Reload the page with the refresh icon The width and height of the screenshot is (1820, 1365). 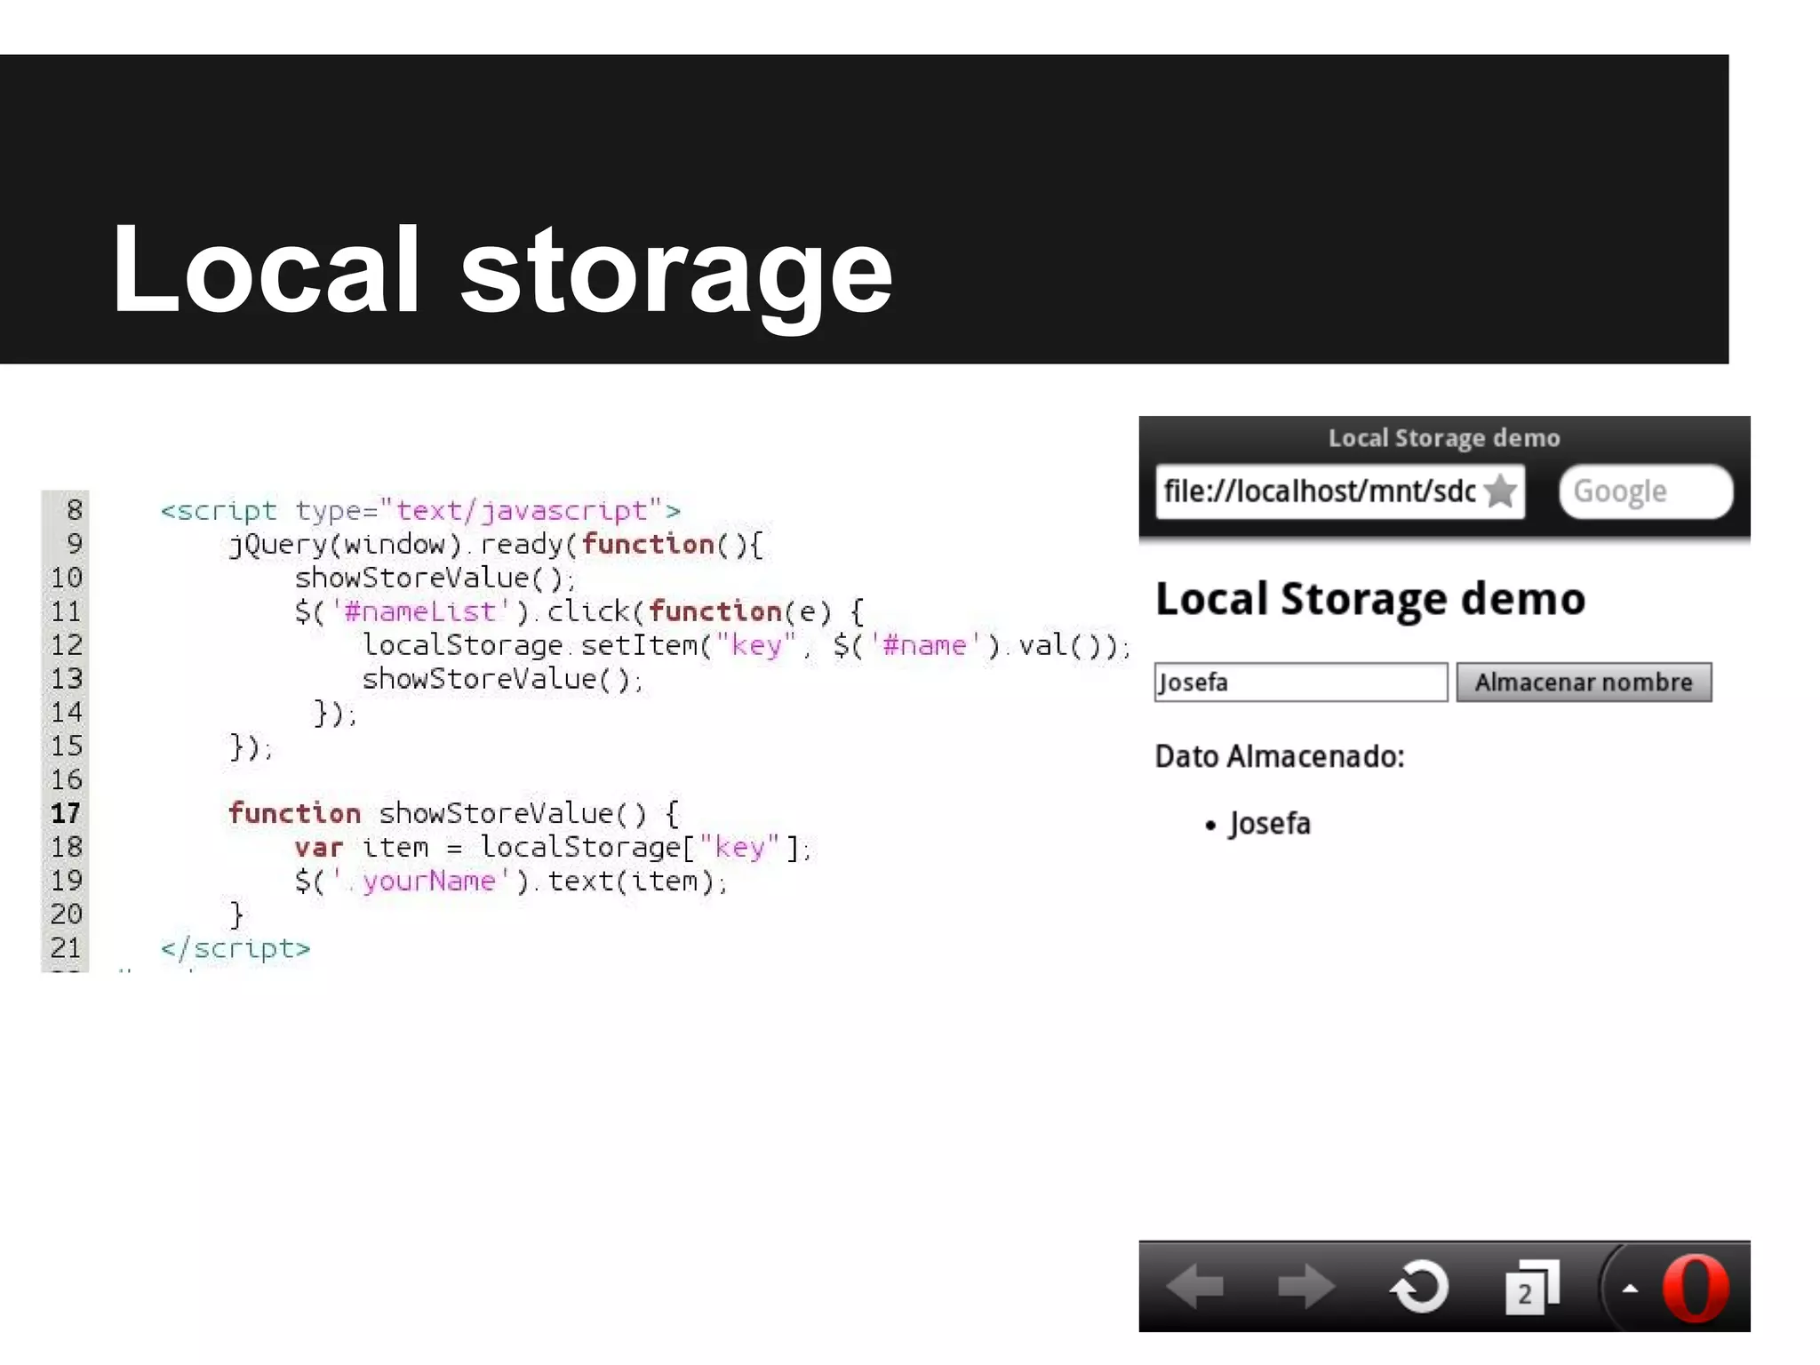point(1419,1287)
